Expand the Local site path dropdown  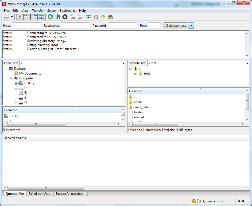click(123, 63)
